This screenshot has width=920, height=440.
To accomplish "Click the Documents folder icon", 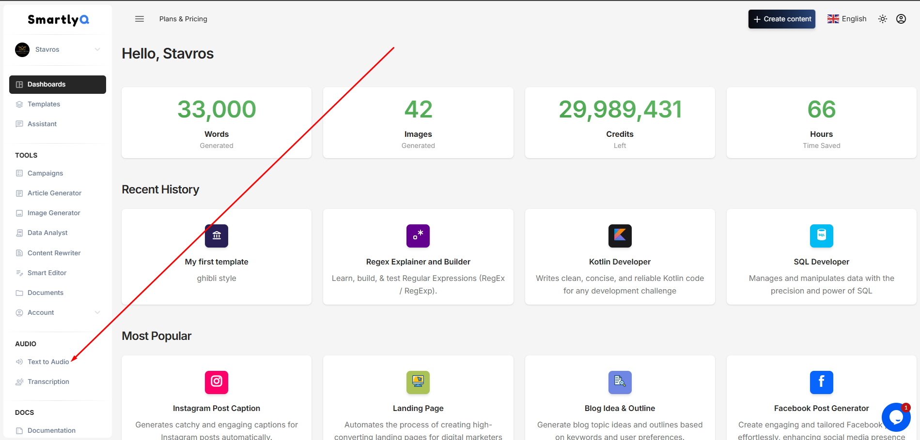I will (x=19, y=293).
